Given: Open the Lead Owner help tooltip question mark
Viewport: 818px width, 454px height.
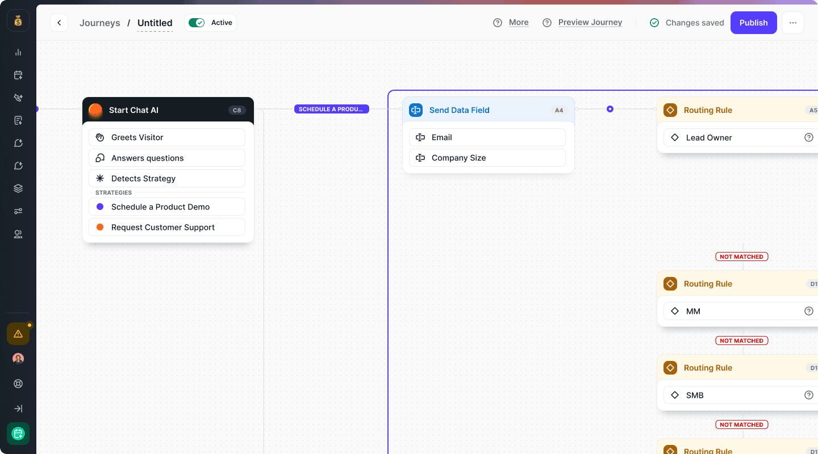Looking at the screenshot, I should (809, 137).
